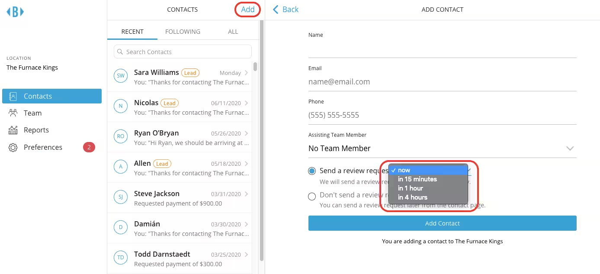Open Ryan O'Bryan contact name
Viewport: 600px width, 274px height.
coord(157,133)
